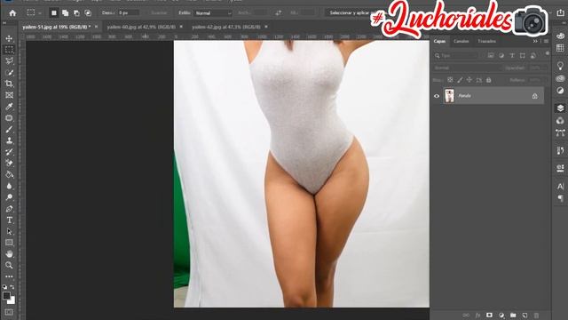Screen dimensions: 568x320
Task: Select the History Brush tool
Action: tap(9, 152)
